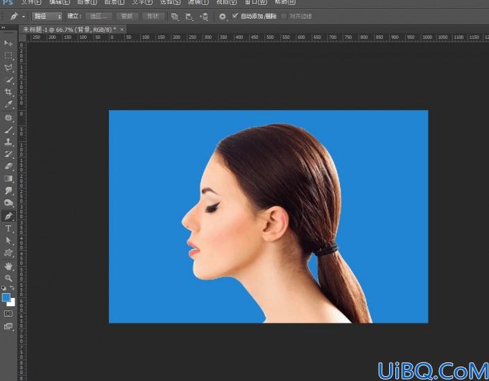
Task: Open the 图像(I) menu
Action: (x=87, y=3)
